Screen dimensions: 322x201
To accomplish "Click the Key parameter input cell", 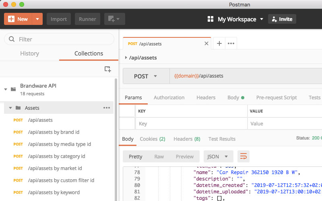I will click(x=192, y=124).
